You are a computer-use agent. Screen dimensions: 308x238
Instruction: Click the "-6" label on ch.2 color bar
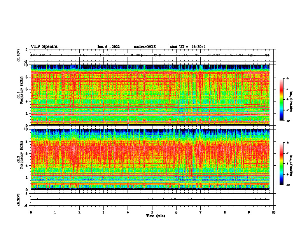point(287,143)
